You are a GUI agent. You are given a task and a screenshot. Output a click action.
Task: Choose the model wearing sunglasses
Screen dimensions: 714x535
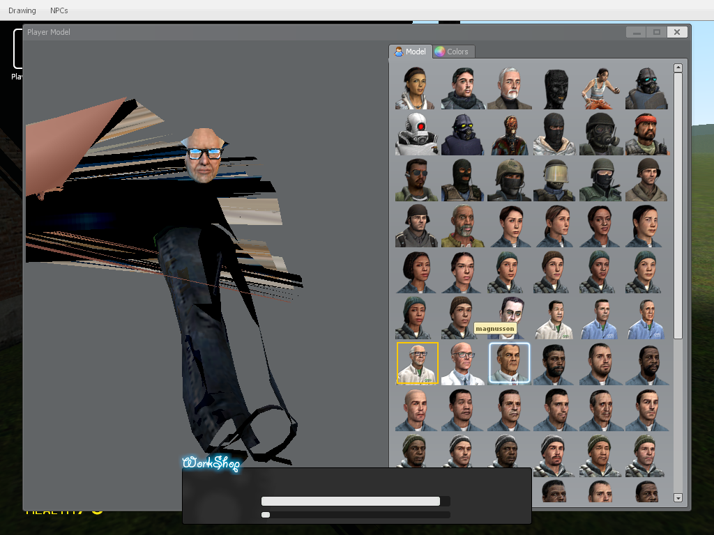417,180
